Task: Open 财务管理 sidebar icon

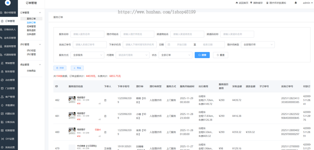Action: [x=2, y=71]
